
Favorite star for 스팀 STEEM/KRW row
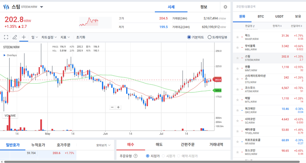coord(238,58)
